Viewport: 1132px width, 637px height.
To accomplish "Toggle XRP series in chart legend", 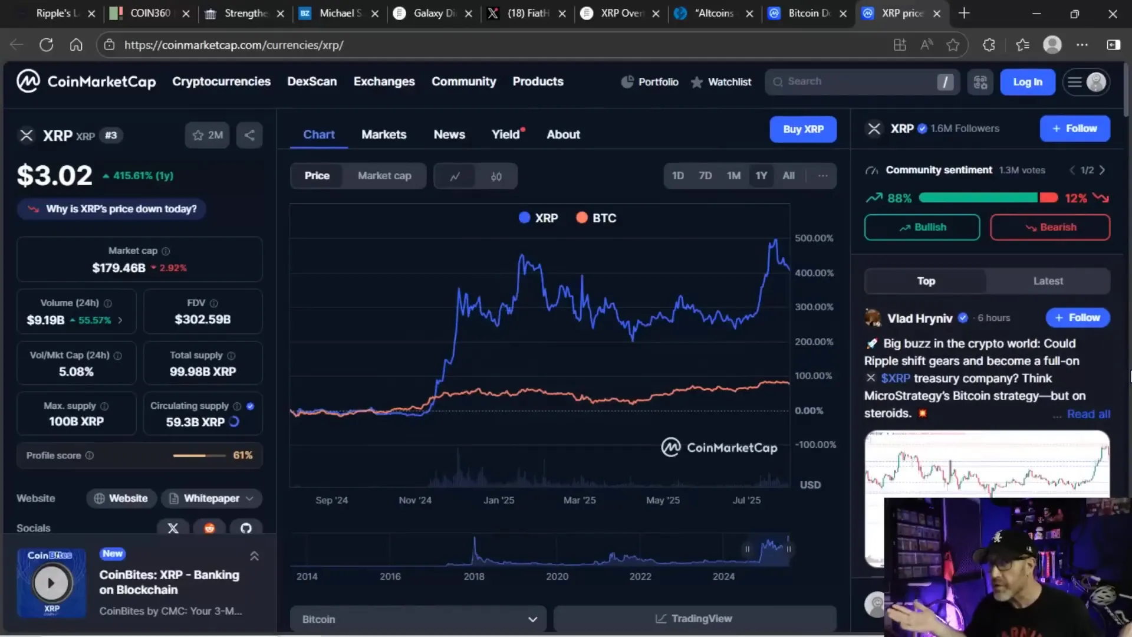I will pyautogui.click(x=538, y=218).
